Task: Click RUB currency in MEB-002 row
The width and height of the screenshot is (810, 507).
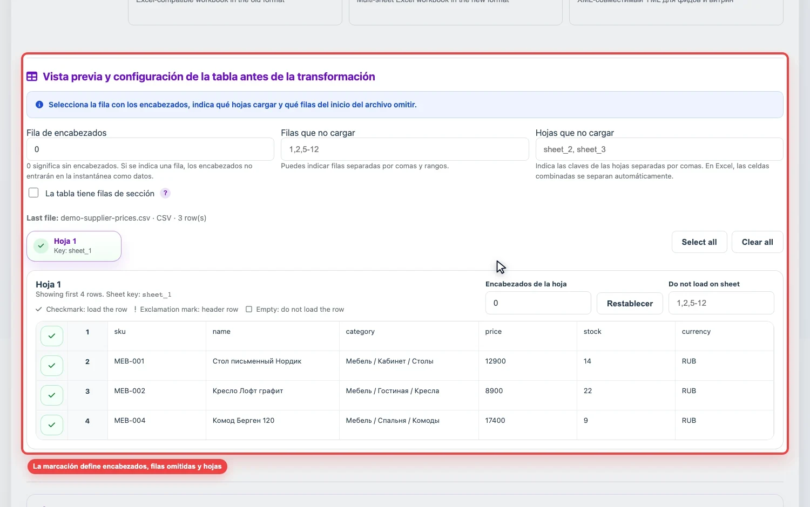Action: click(724, 395)
